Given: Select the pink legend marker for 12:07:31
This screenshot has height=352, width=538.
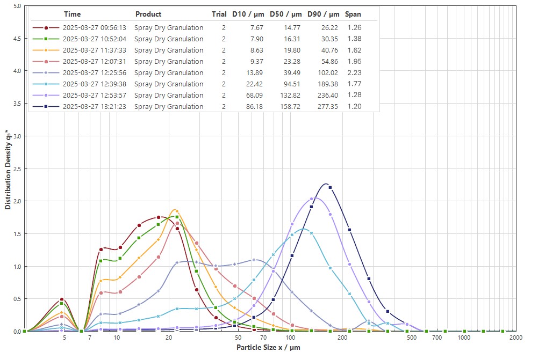Looking at the screenshot, I should point(46,61).
